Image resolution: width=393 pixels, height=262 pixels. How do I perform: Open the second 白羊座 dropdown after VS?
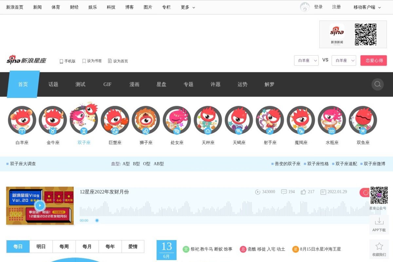[344, 61]
